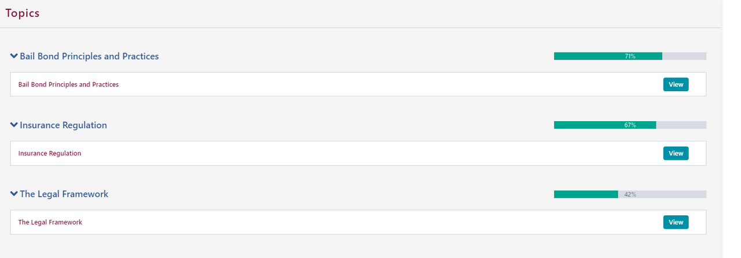Viewport: 741px width, 258px height.
Task: Open The Legal Framework row link
Action: 50,222
